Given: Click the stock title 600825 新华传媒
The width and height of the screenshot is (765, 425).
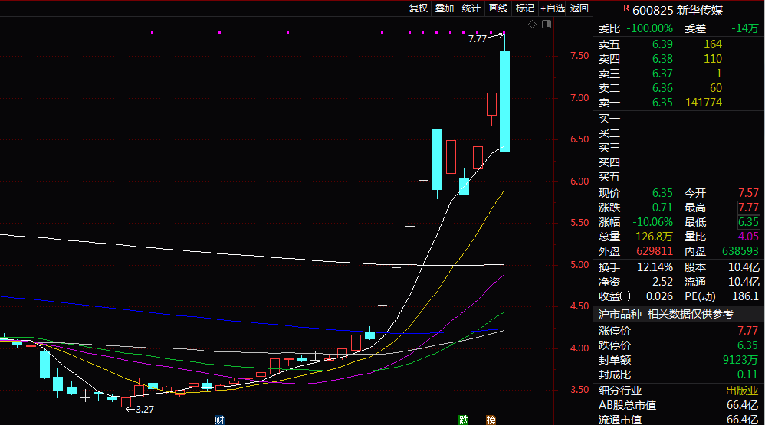Looking at the screenshot, I should click(x=678, y=10).
